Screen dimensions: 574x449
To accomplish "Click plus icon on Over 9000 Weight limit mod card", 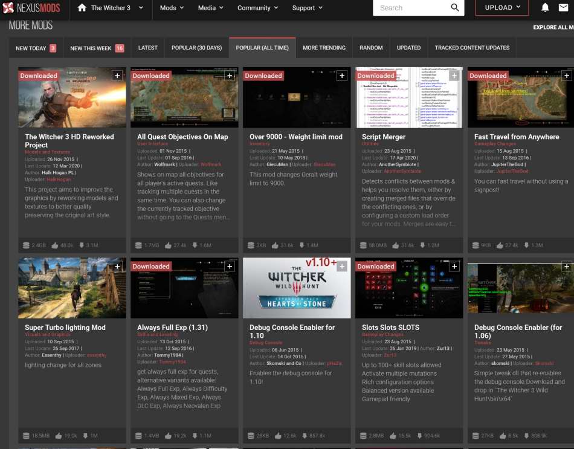I will (342, 76).
